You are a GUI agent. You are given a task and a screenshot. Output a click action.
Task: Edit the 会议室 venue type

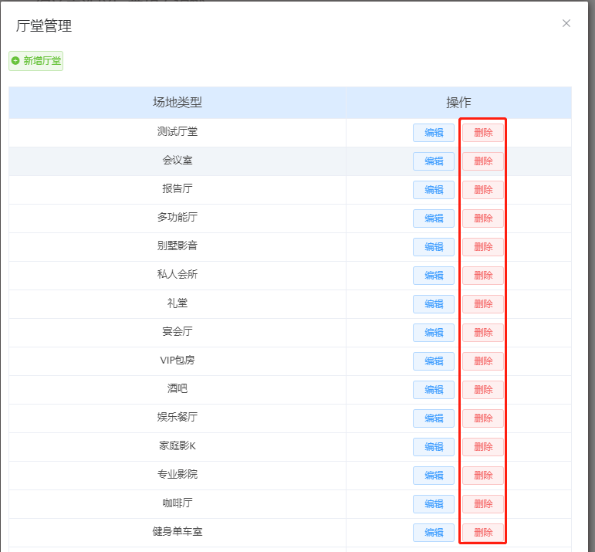[x=434, y=161]
